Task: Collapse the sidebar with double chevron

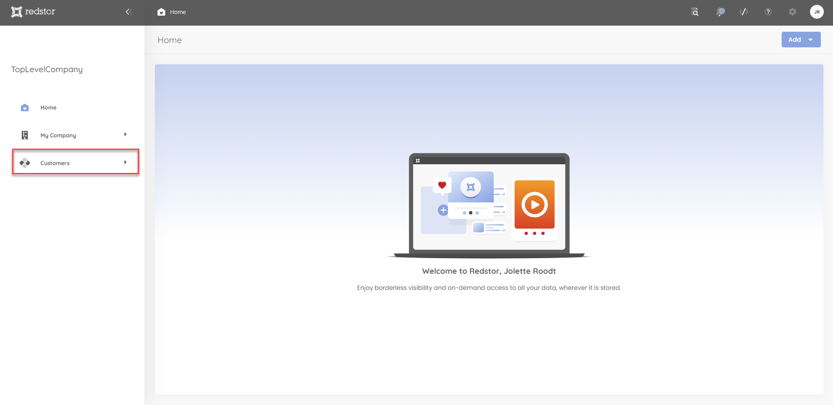Action: (129, 12)
